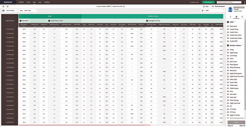Screen dimensions: 246x127
Task: Click the calendar icon beside Start date
Action: (x=3, y=10)
